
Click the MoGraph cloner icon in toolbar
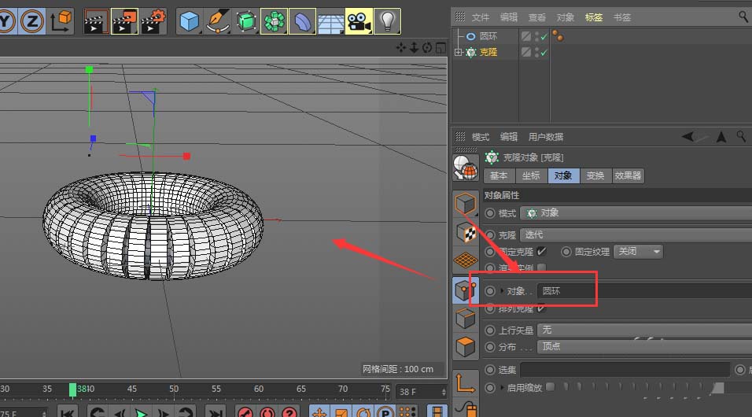274,21
